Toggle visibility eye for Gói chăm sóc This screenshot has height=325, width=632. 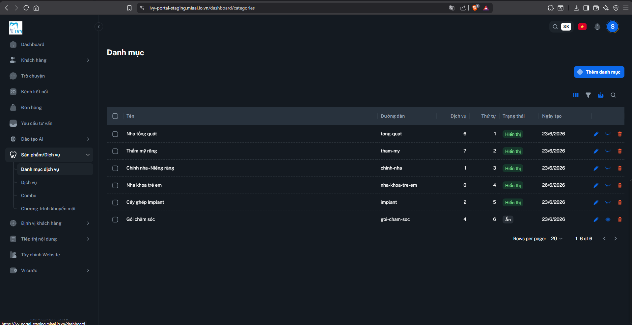pos(608,220)
